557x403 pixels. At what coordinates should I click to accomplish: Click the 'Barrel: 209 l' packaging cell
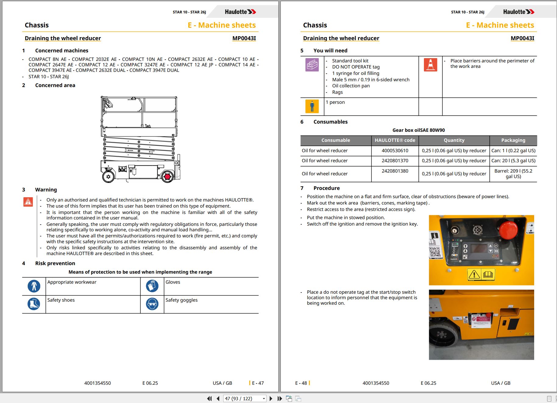pyautogui.click(x=513, y=174)
